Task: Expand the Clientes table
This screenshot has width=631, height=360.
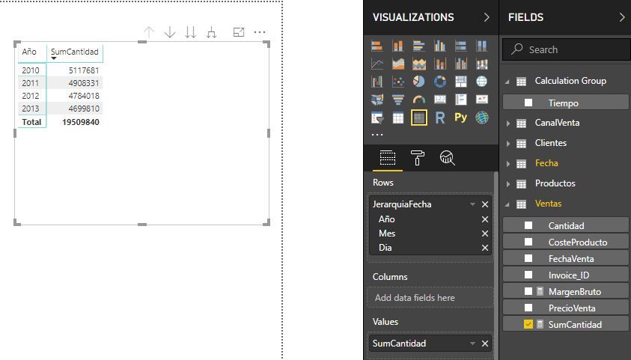Action: click(507, 144)
